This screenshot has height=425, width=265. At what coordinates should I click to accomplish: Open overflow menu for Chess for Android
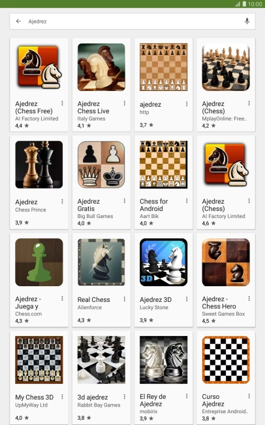187,201
